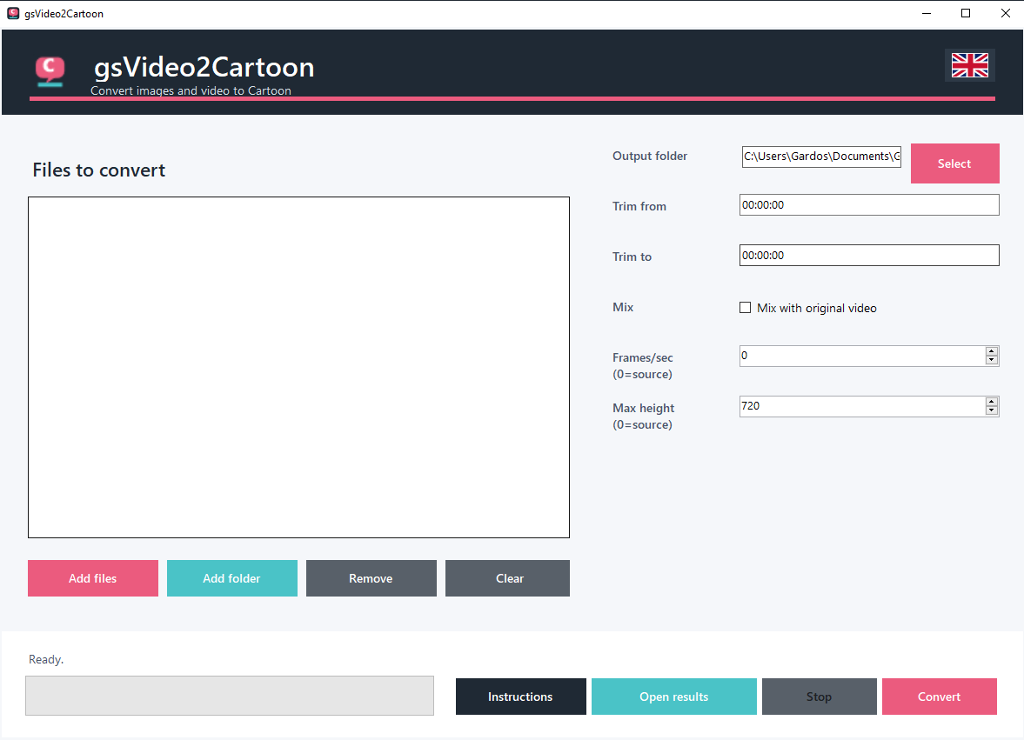Click the conversion progress bar

tap(229, 696)
